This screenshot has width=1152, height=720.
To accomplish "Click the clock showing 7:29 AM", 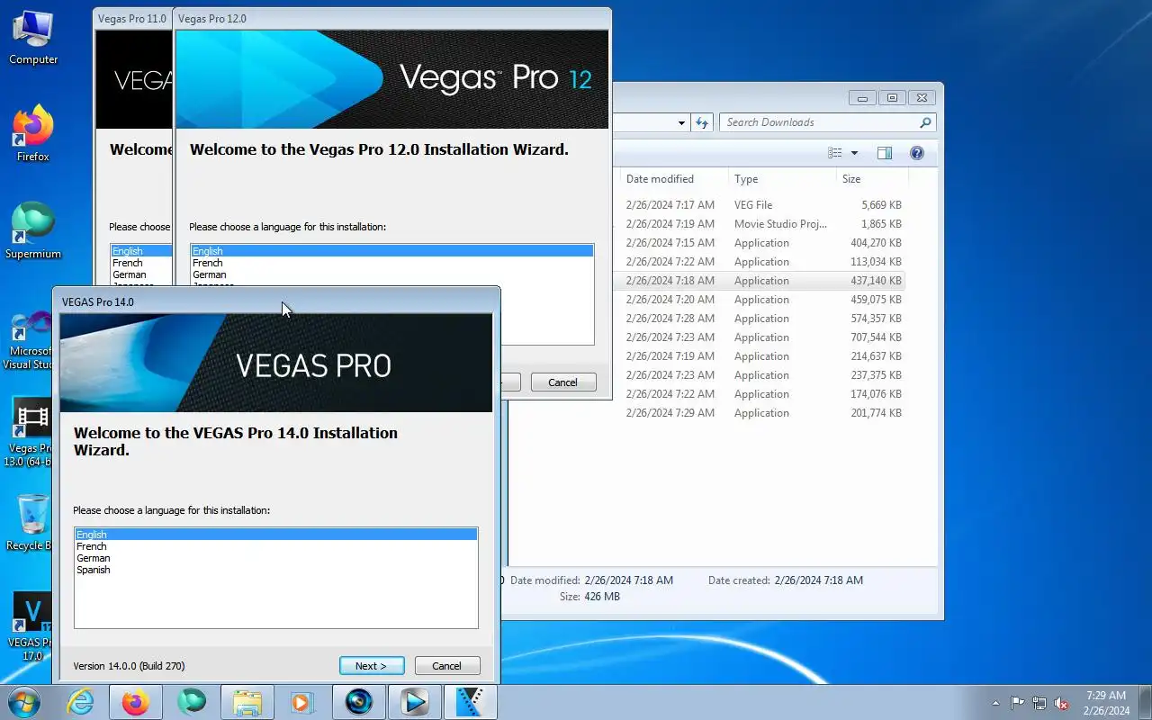I will 1106,703.
